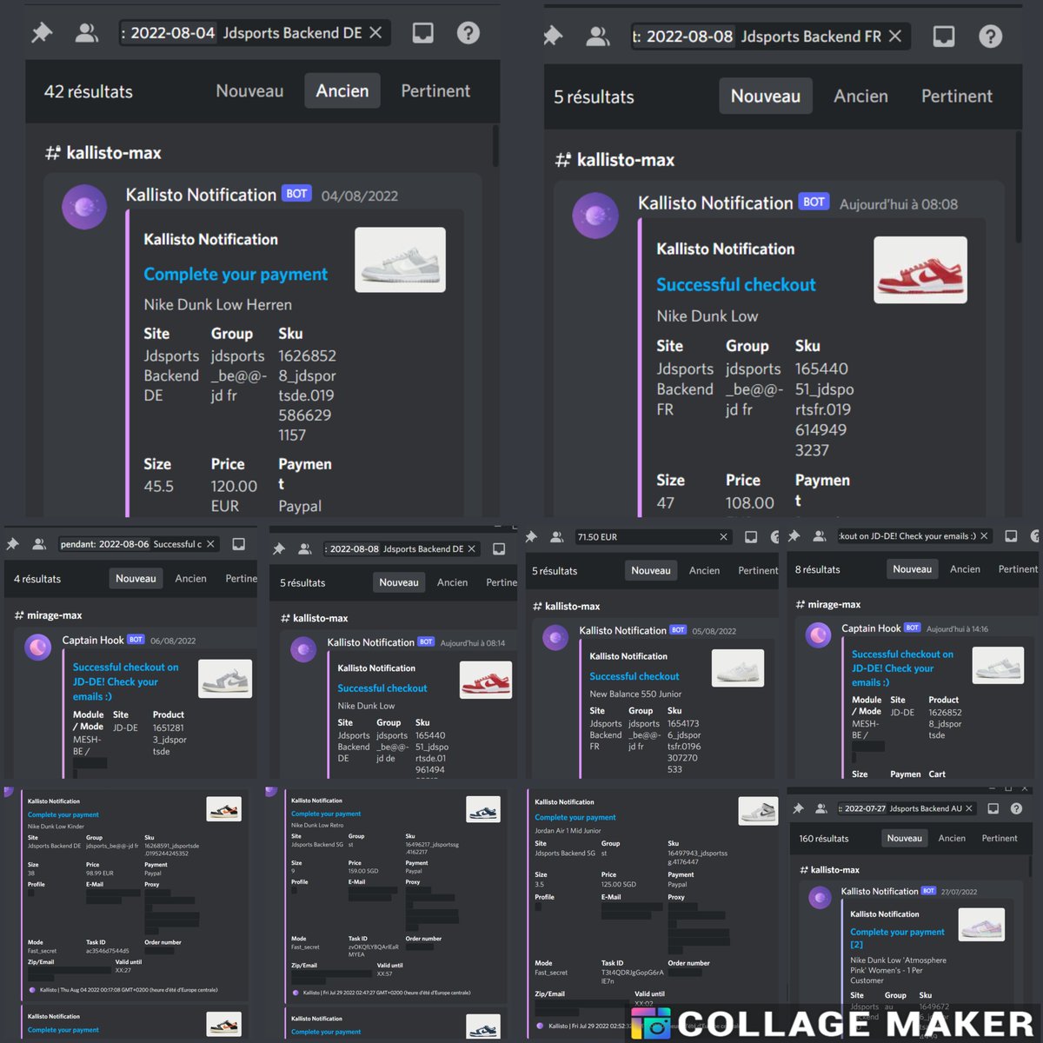Open Kallisto bot avatar on the 04/08/2022 message

(x=84, y=208)
